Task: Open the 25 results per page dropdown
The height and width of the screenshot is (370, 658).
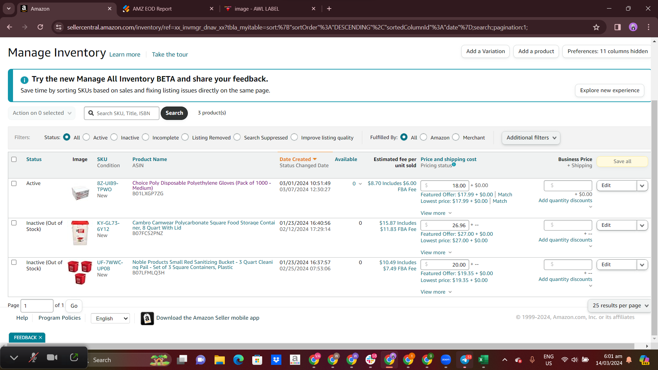Action: pyautogui.click(x=620, y=306)
